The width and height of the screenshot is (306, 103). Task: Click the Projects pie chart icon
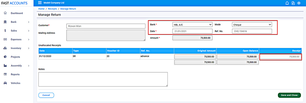point(5,57)
